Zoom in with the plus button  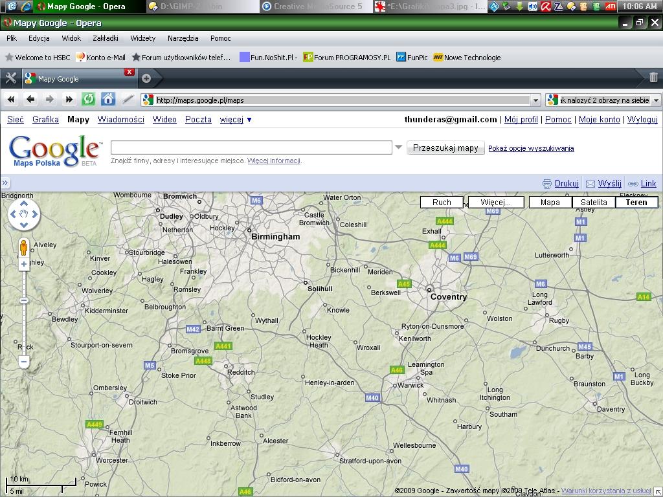pos(24,264)
